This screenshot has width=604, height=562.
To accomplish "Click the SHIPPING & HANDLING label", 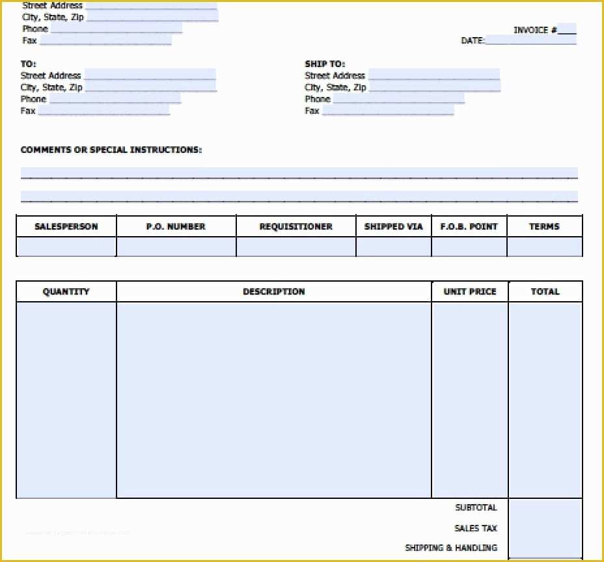I will (x=451, y=548).
